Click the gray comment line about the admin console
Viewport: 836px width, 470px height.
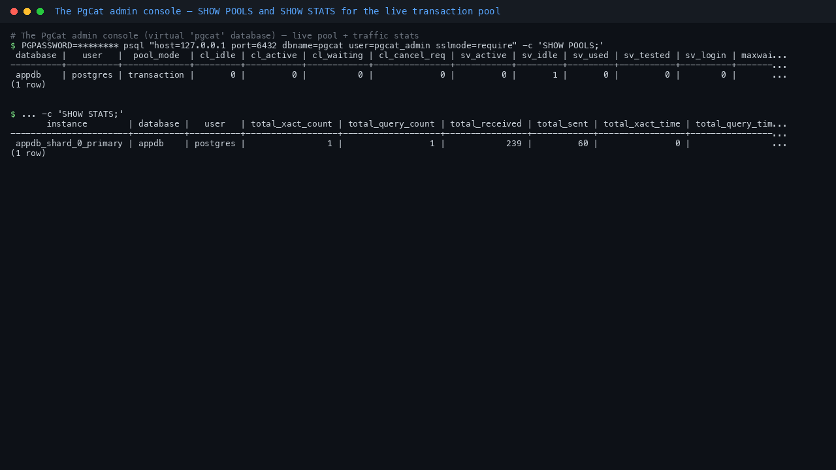[215, 35]
